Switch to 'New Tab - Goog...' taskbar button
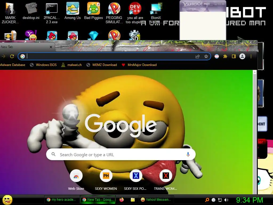The width and height of the screenshot is (273, 205). (98, 200)
